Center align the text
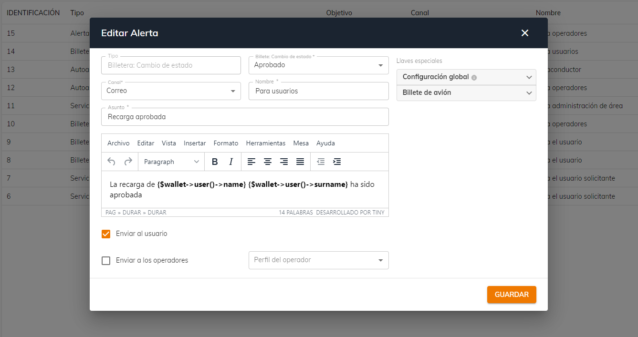Screen dimensions: 638x337 tap(268, 162)
